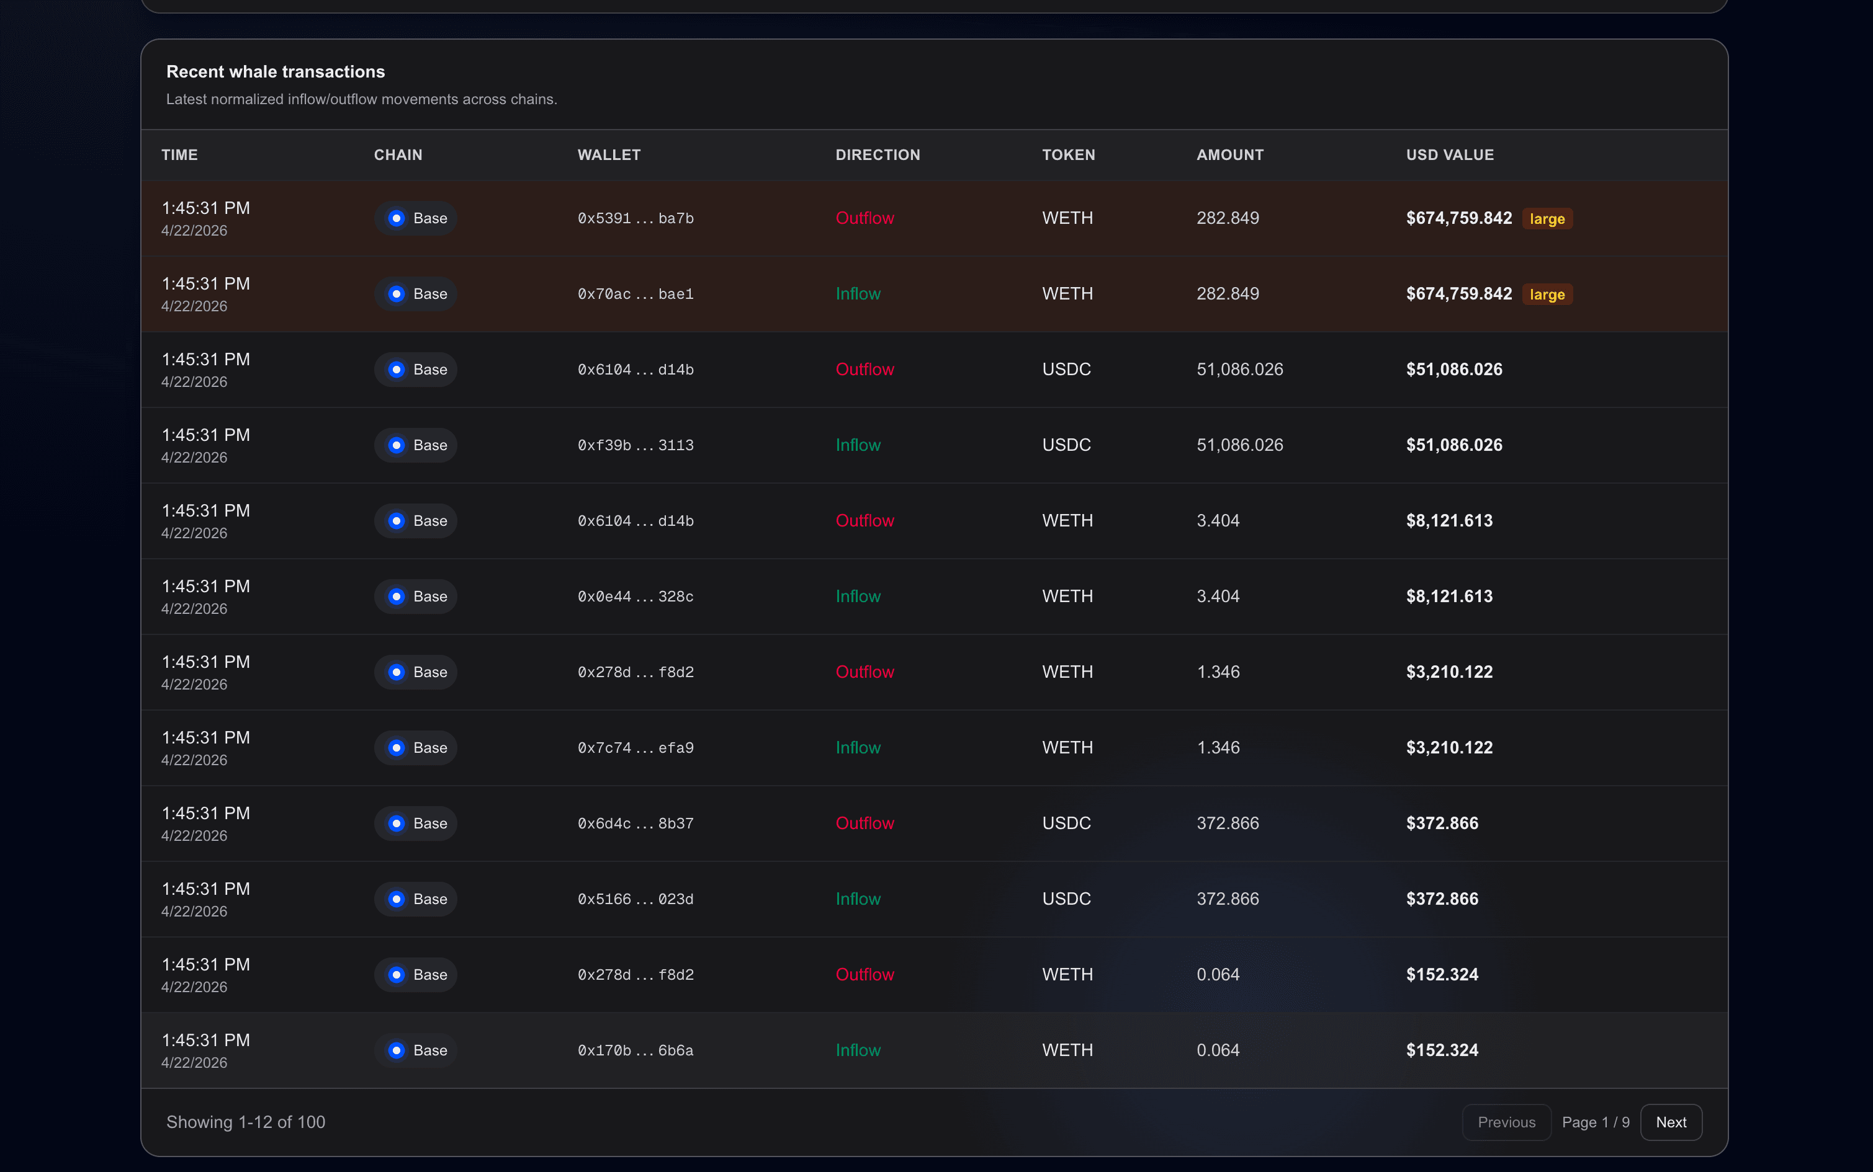The height and width of the screenshot is (1172, 1873).
Task: Click Base chain icon in 0x0e44...328c row
Action: [397, 596]
